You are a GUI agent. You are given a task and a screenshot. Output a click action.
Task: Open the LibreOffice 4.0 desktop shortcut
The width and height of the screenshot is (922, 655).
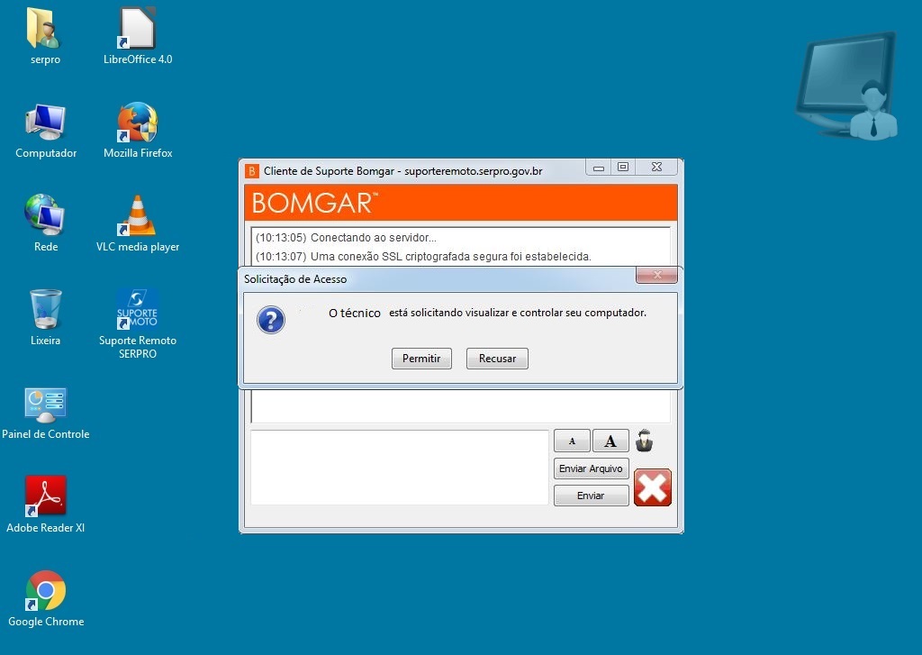pos(137,29)
